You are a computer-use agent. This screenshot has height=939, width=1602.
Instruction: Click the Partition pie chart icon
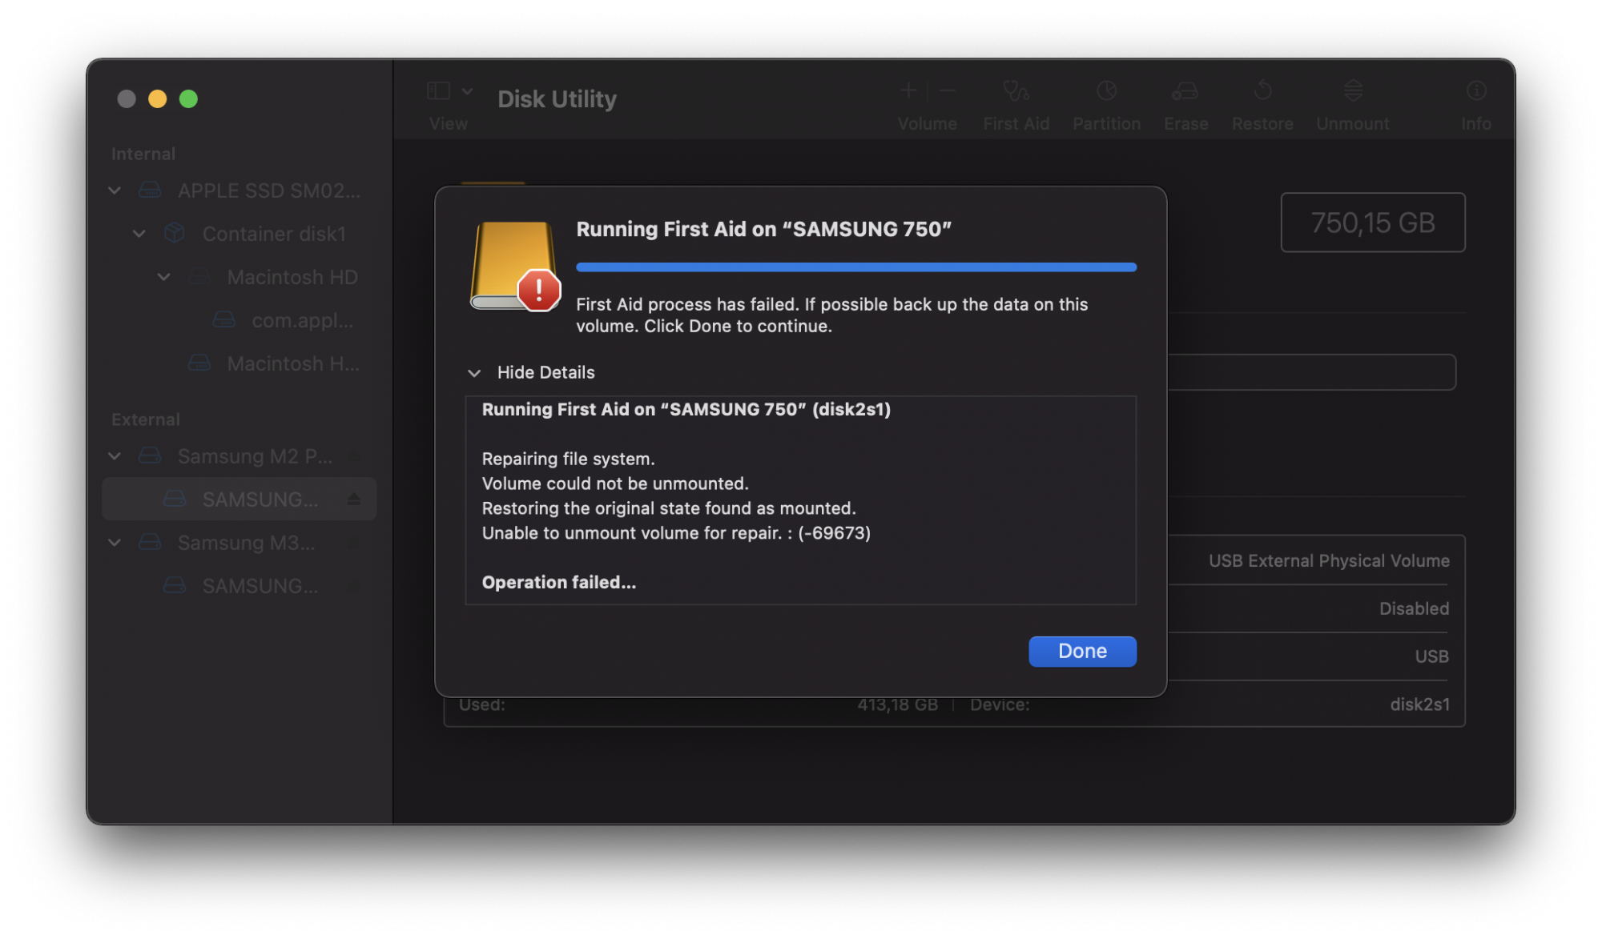pos(1106,91)
